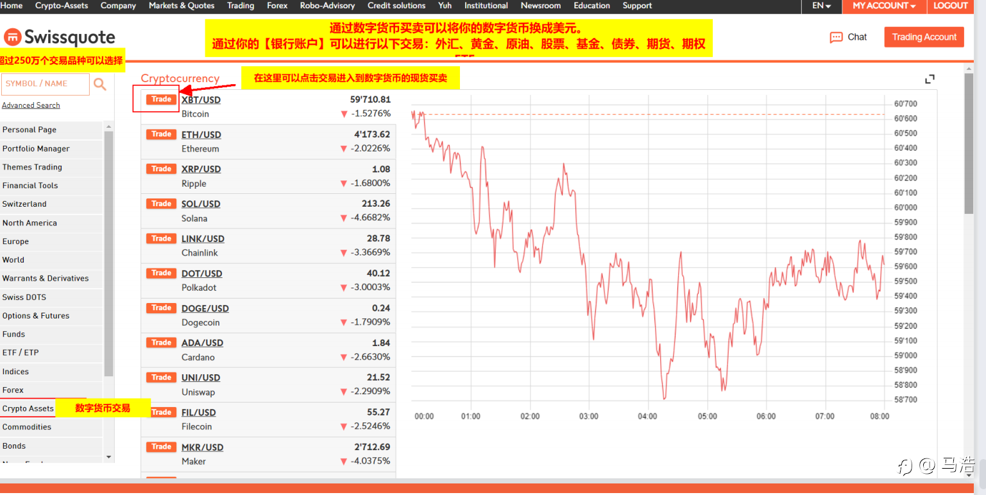Viewport: 986px width, 495px height.
Task: Click Trade button for XBT/USD
Action: pyautogui.click(x=161, y=100)
